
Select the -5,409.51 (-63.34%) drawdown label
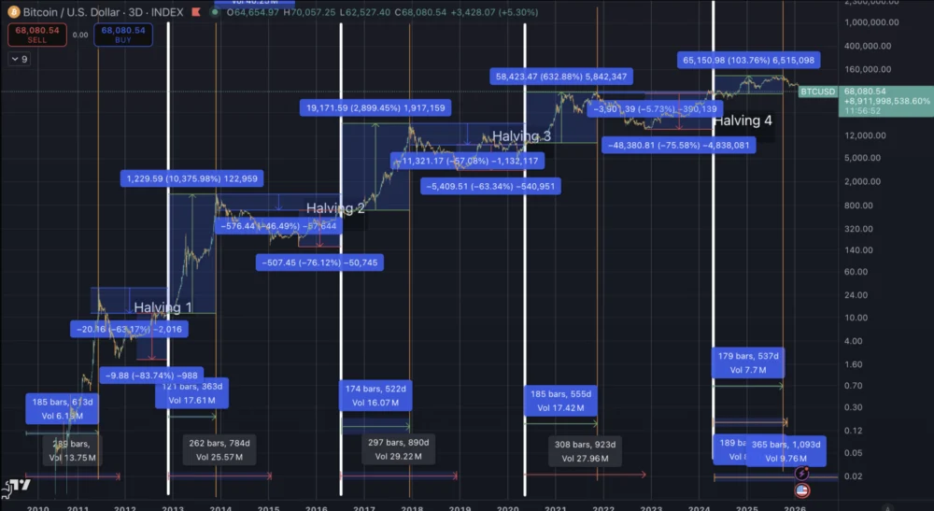[490, 186]
